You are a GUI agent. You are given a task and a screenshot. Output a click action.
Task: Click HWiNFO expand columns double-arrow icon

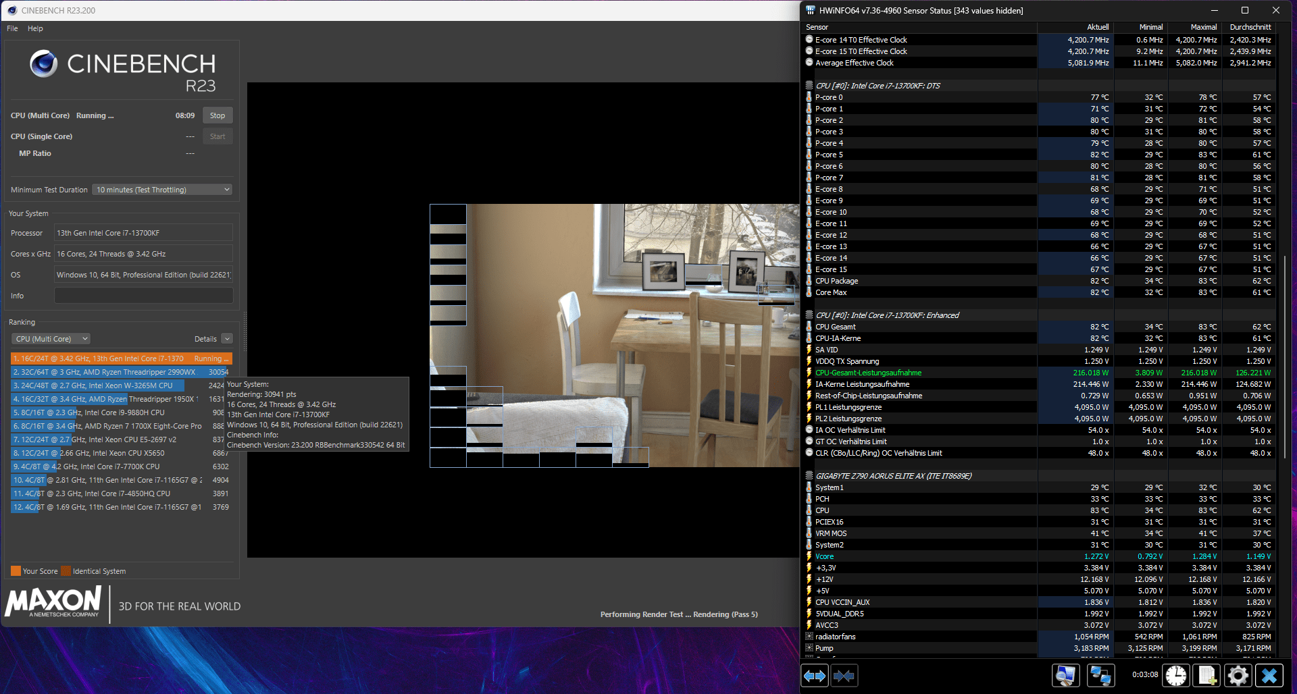point(815,675)
